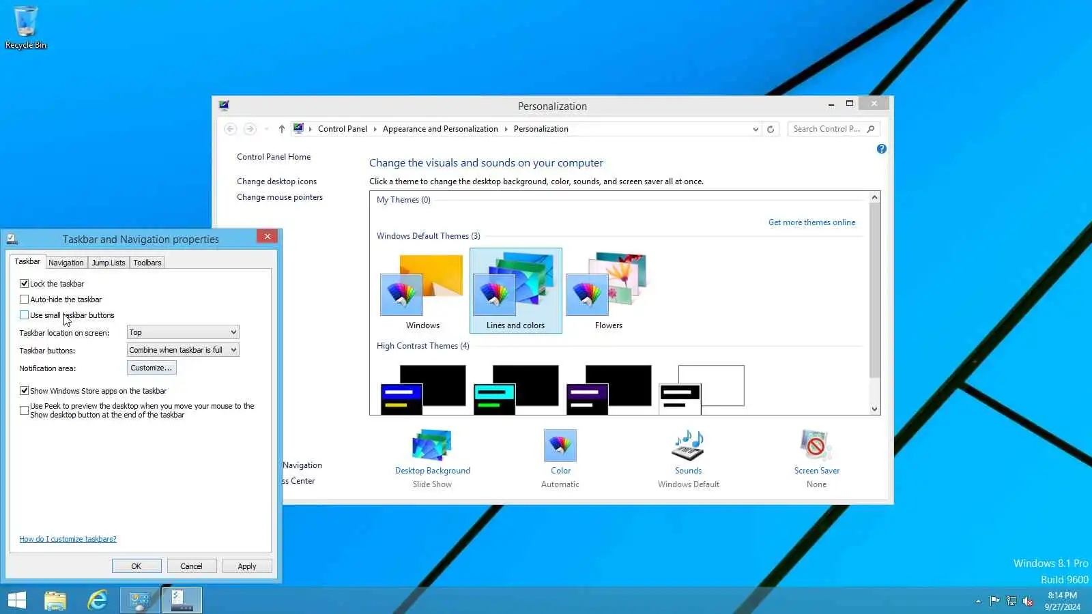This screenshot has height=614, width=1092.
Task: Open the Sounds settings icon
Action: click(688, 445)
